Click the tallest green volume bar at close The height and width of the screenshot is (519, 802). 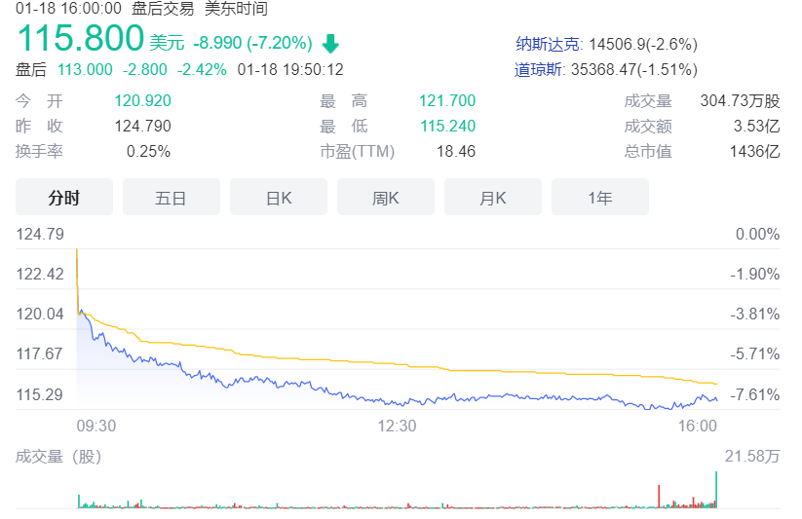click(x=716, y=489)
